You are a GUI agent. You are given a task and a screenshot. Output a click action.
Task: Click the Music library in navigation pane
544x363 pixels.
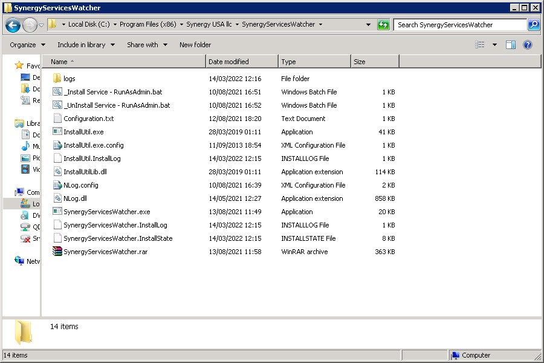click(30, 146)
